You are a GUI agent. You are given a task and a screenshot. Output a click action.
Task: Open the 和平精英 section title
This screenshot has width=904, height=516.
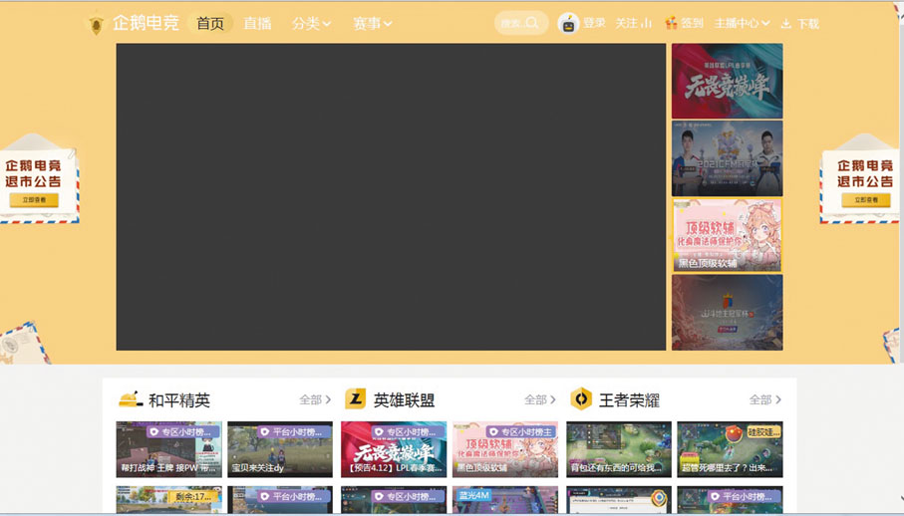[179, 400]
